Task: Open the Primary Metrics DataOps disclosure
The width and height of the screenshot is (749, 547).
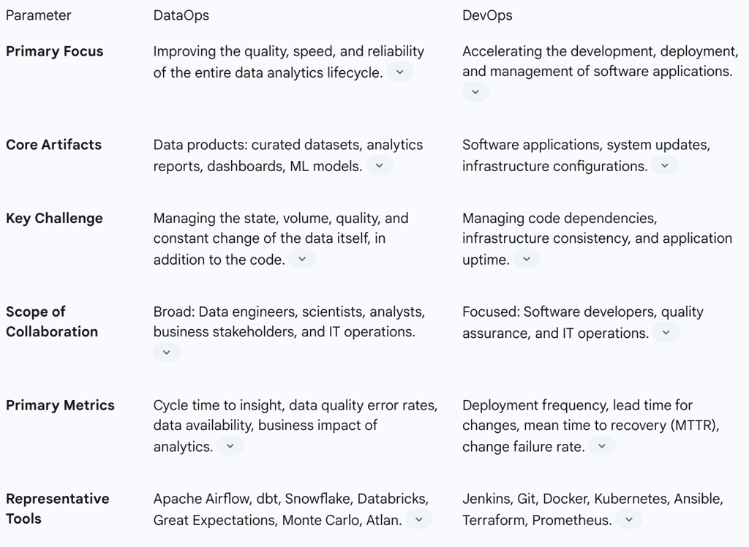Action: 230,445
